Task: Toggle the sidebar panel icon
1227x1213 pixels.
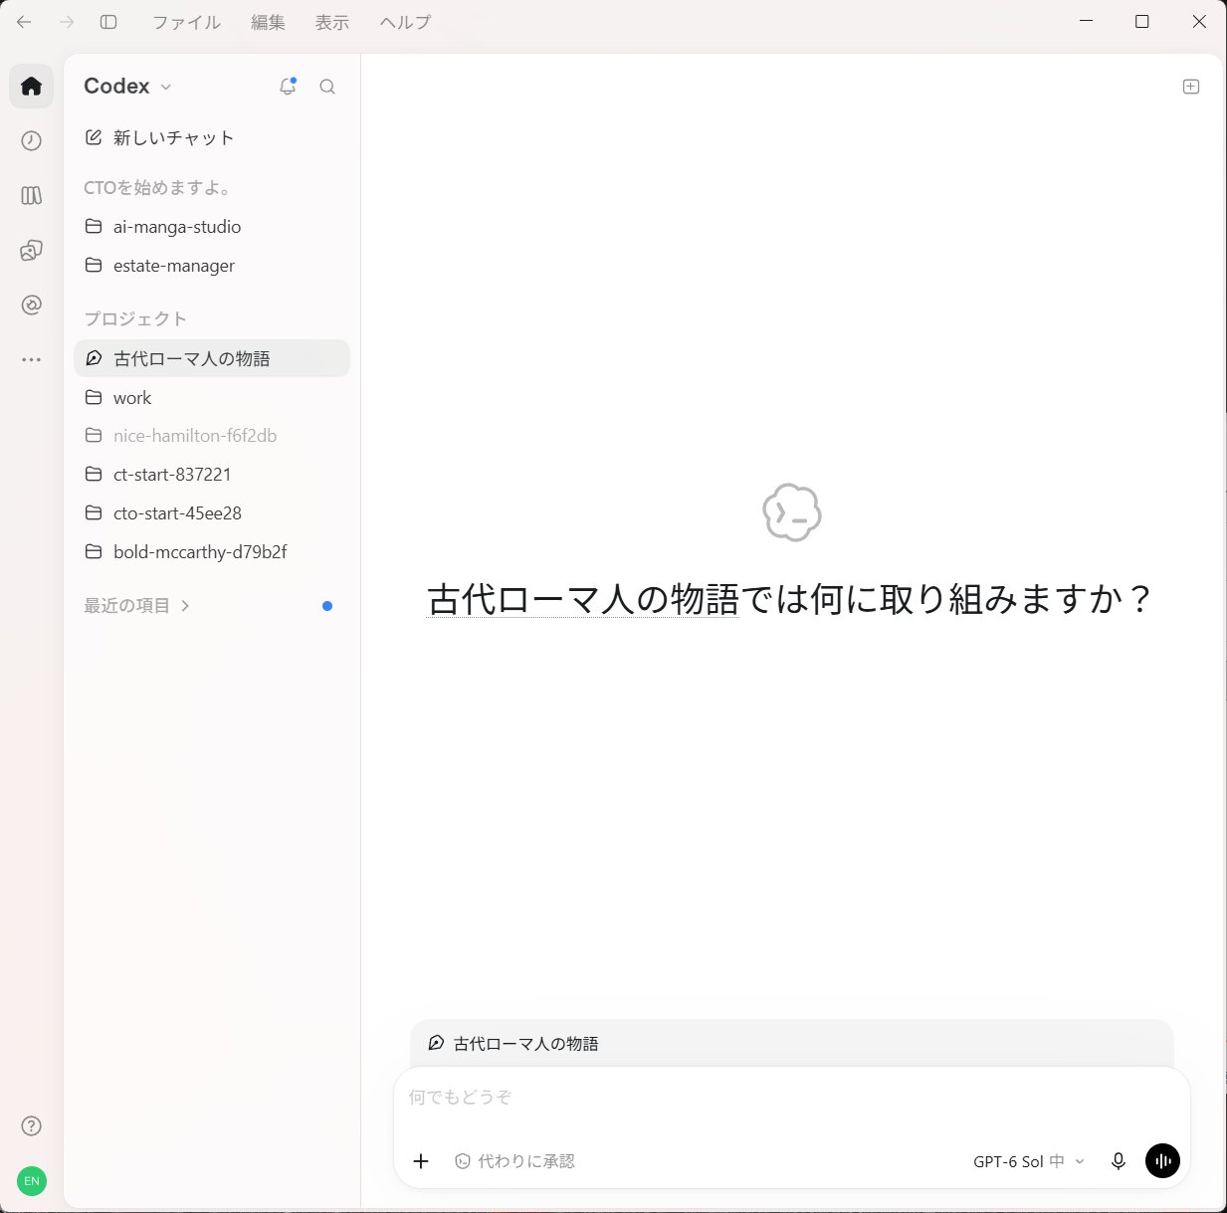Action: pos(108,22)
